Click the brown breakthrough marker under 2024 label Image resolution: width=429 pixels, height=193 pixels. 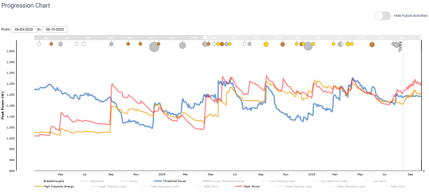point(282,44)
